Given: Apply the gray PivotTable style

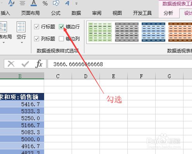Looking at the screenshot, I should [x=127, y=32].
